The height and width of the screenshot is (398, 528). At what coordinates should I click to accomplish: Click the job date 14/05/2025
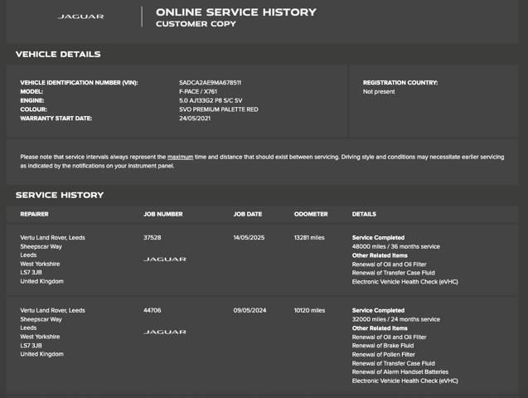coord(249,238)
